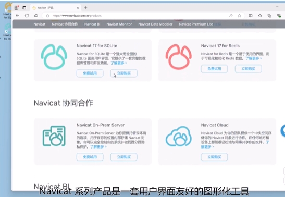Image resolution: width=285 pixels, height=197 pixels.
Task: Activate the read aloud icon
Action: point(231,16)
